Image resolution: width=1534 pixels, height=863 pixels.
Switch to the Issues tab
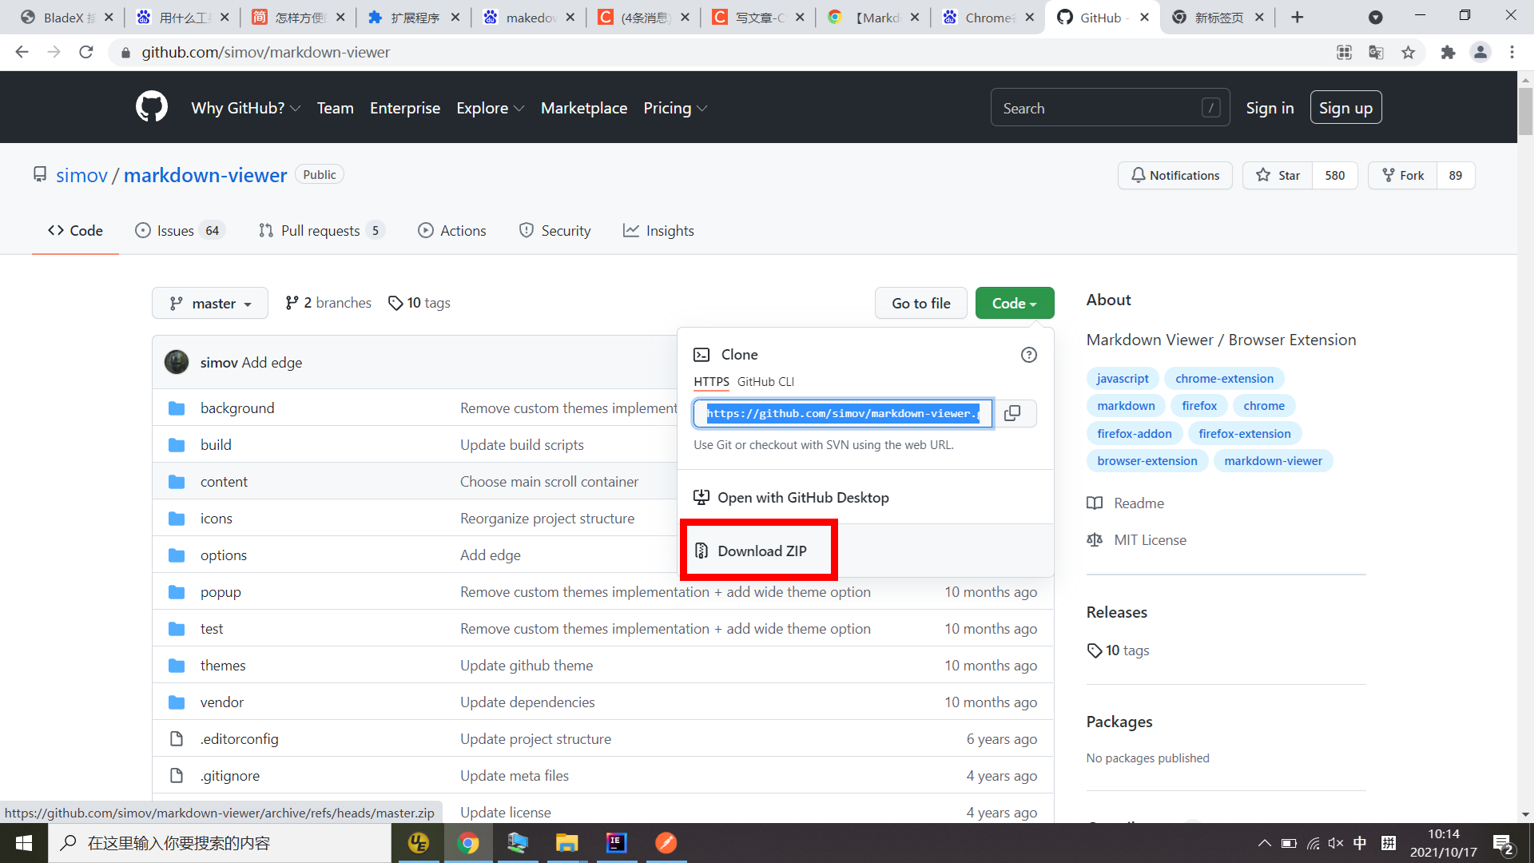(x=174, y=230)
